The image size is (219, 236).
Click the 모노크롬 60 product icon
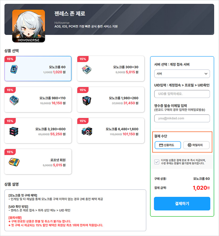click(x=14, y=69)
